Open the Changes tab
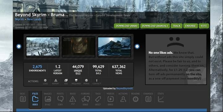 click(x=148, y=98)
